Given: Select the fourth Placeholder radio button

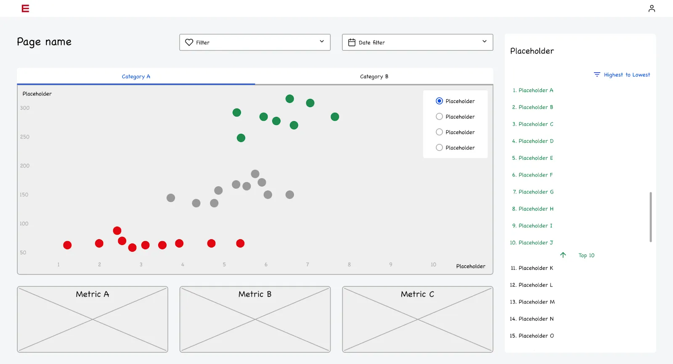Looking at the screenshot, I should [x=439, y=148].
